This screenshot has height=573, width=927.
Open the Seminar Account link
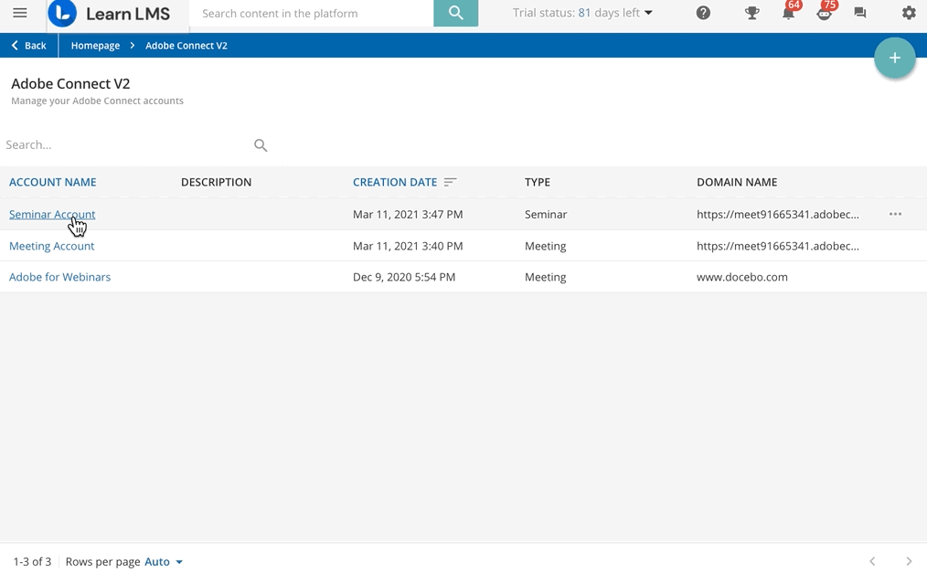coord(52,215)
